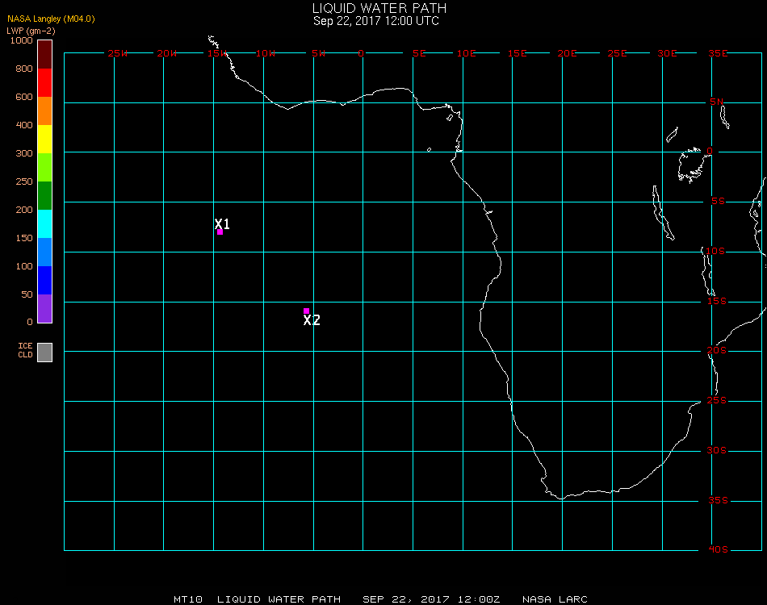
Task: Click the 35S latitude label
Action: click(718, 500)
